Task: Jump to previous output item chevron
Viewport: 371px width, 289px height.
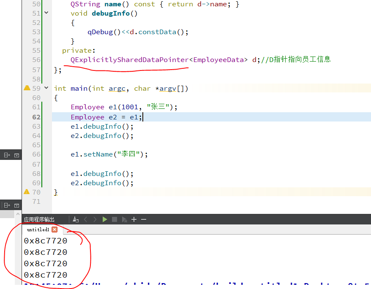Action: (x=86, y=219)
